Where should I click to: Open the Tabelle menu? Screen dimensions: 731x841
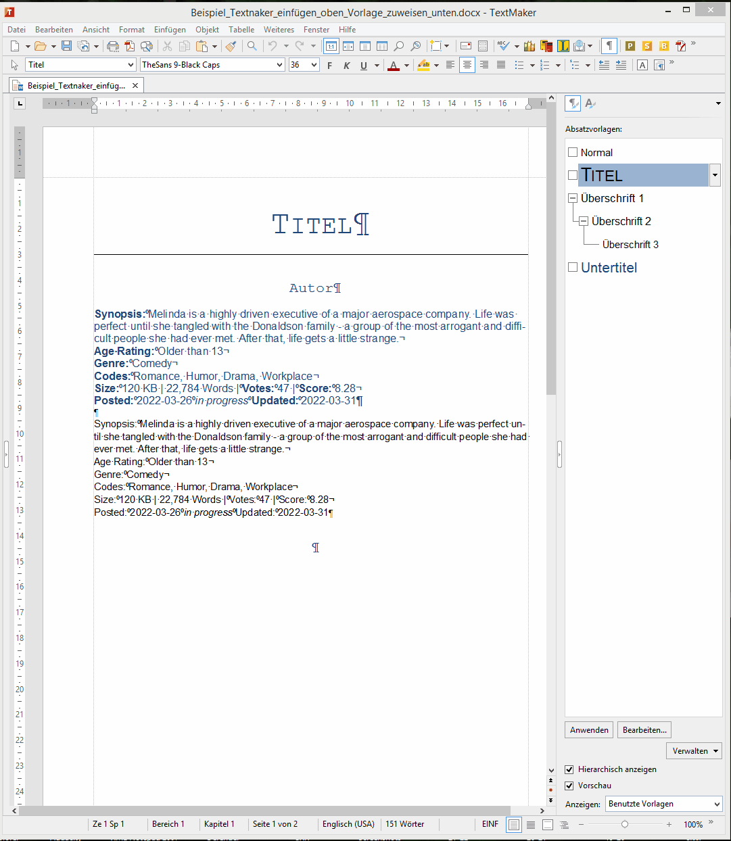[x=241, y=30]
